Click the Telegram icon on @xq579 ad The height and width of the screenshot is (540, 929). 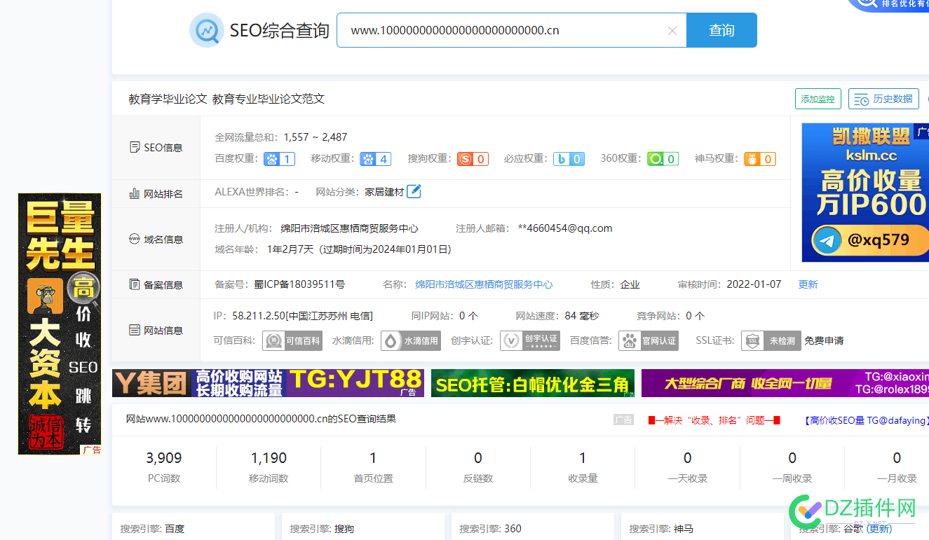pyautogui.click(x=828, y=241)
